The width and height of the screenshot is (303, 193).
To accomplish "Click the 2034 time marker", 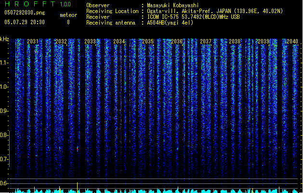I will coord(119,41).
